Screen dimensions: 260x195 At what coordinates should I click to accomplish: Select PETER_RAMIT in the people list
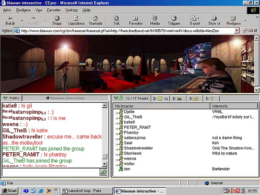tap(137, 127)
